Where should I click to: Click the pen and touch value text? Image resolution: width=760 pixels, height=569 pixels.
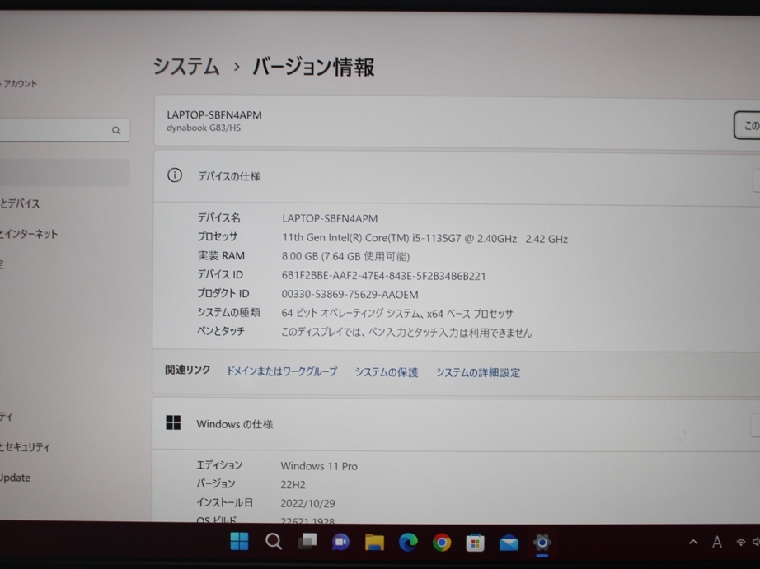tap(406, 332)
